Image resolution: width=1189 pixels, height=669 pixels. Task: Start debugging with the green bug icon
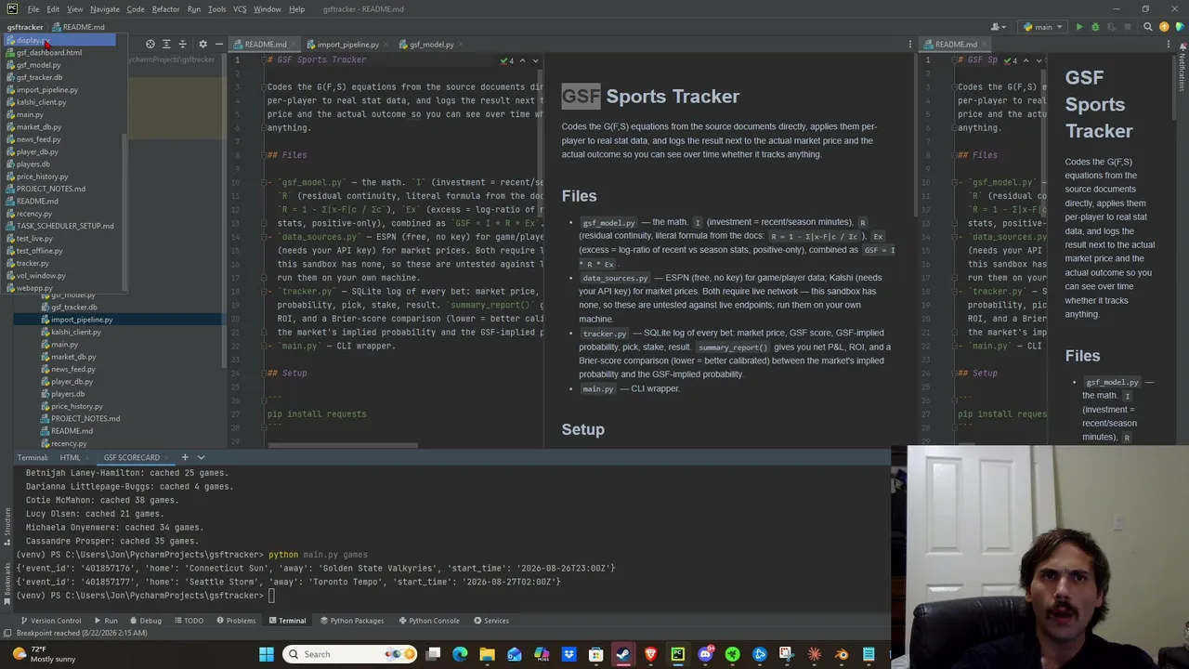tap(1095, 27)
